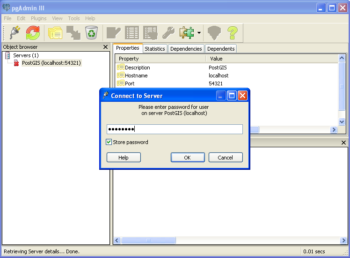Open the Help menu

tap(90, 18)
